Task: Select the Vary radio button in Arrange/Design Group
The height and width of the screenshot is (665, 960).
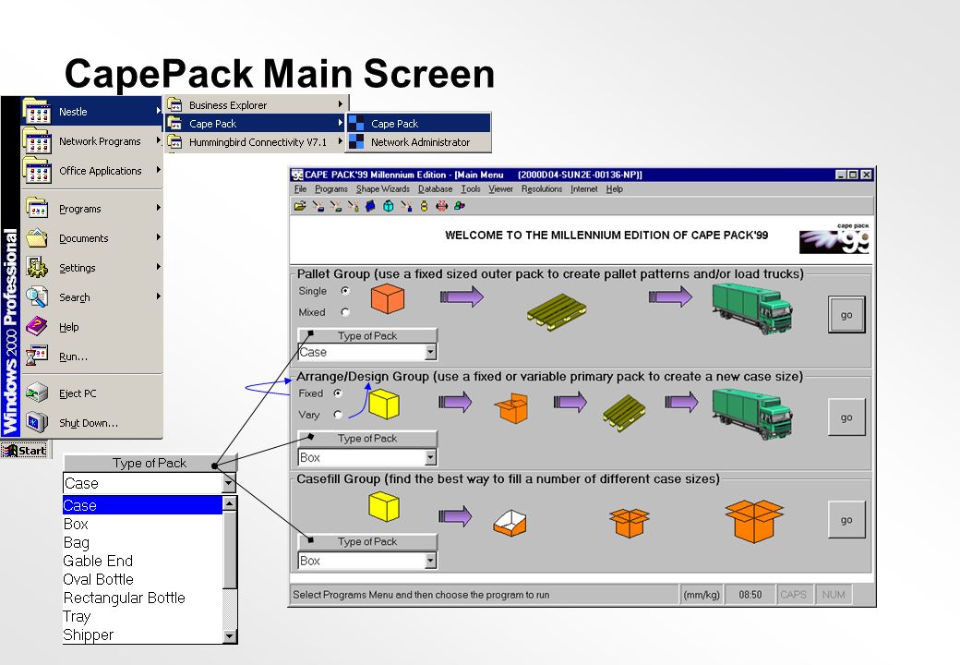Action: [x=338, y=415]
